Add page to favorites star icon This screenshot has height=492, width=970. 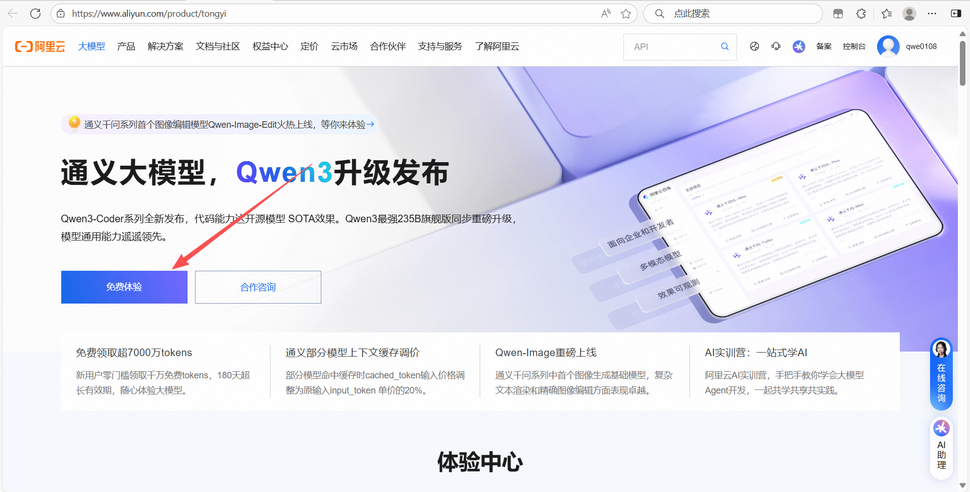coord(626,14)
